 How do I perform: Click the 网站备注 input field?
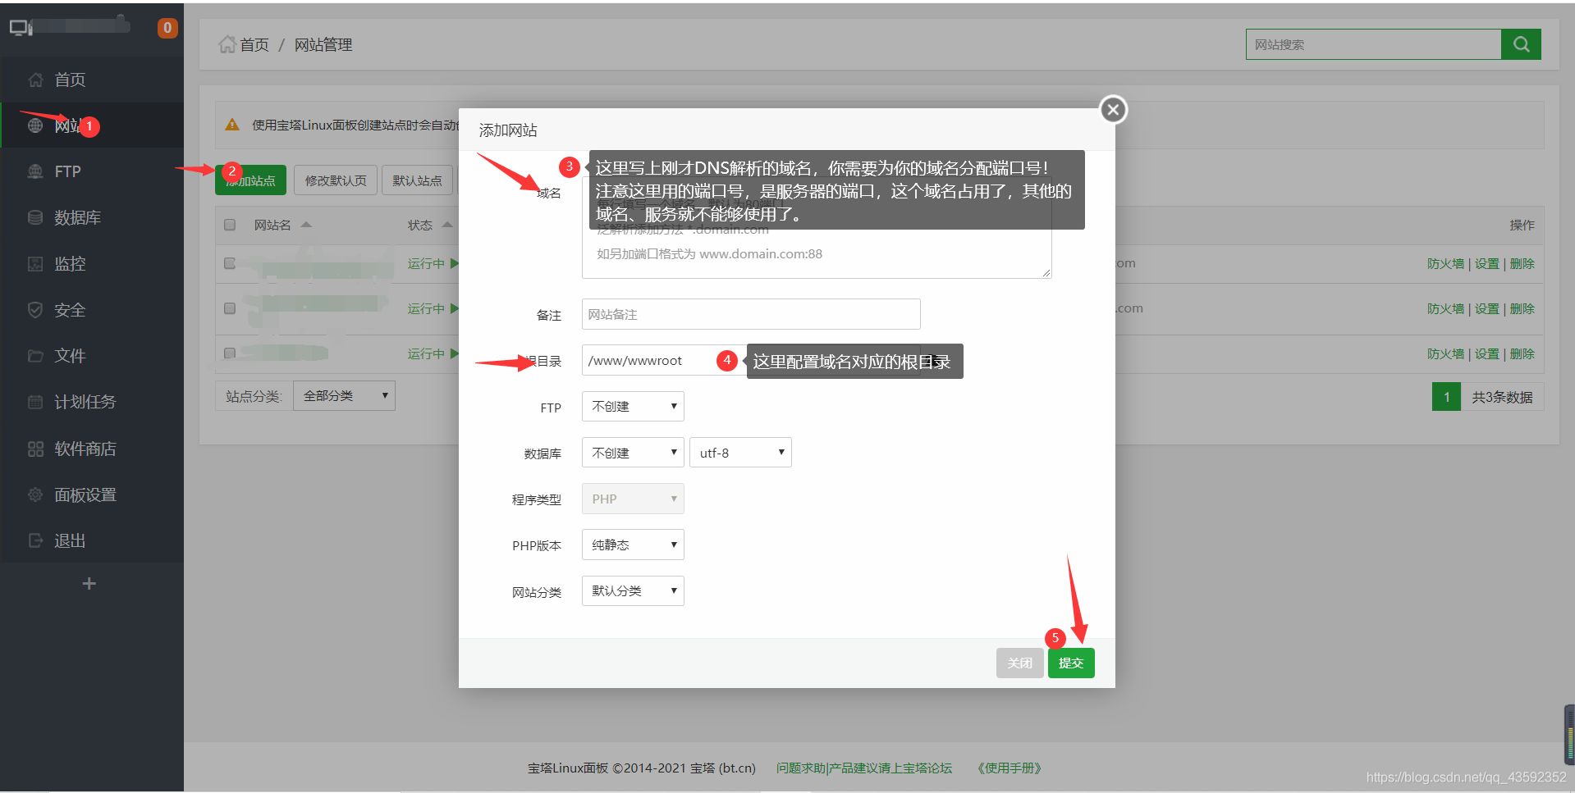click(751, 314)
